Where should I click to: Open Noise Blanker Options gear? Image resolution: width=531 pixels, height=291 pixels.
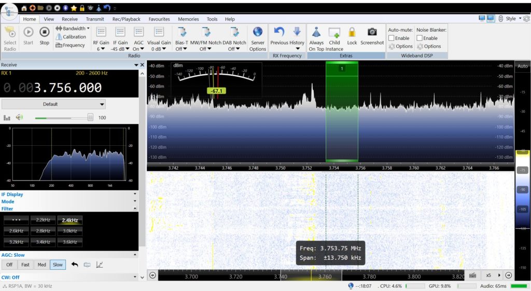pos(429,46)
